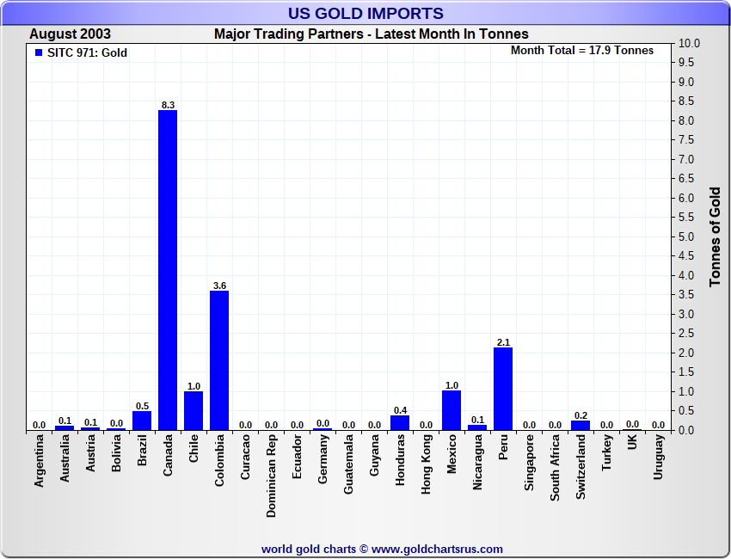The height and width of the screenshot is (559, 731).
Task: Select the blue bar above Chile
Action: pyautogui.click(x=193, y=411)
